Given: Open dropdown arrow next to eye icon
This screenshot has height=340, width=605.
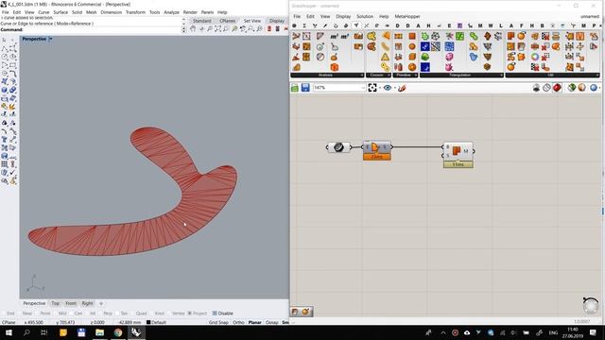Looking at the screenshot, I should pos(395,88).
